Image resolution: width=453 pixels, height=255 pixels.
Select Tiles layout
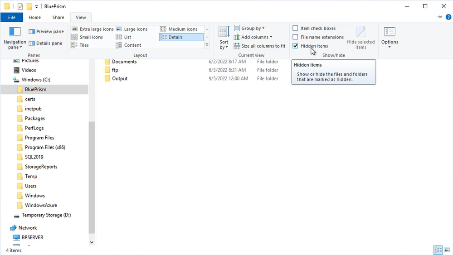(x=80, y=45)
